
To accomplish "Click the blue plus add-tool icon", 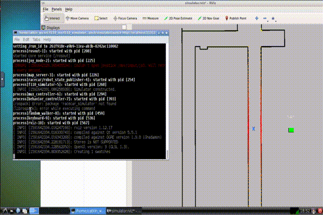I will 257,18.
